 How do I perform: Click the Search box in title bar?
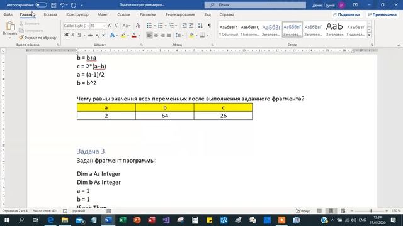255,5
